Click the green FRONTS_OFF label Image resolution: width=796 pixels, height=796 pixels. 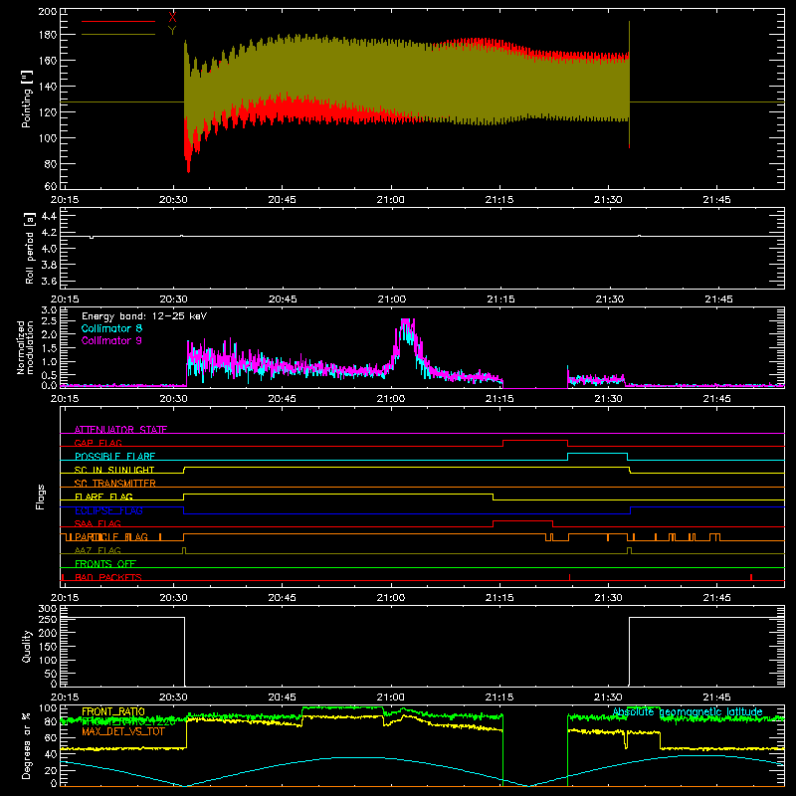point(105,563)
